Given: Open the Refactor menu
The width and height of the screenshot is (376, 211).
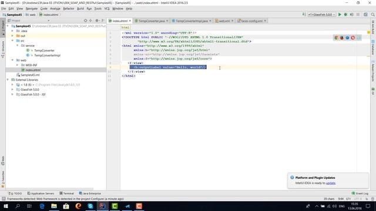Looking at the screenshot, I should (69, 9).
